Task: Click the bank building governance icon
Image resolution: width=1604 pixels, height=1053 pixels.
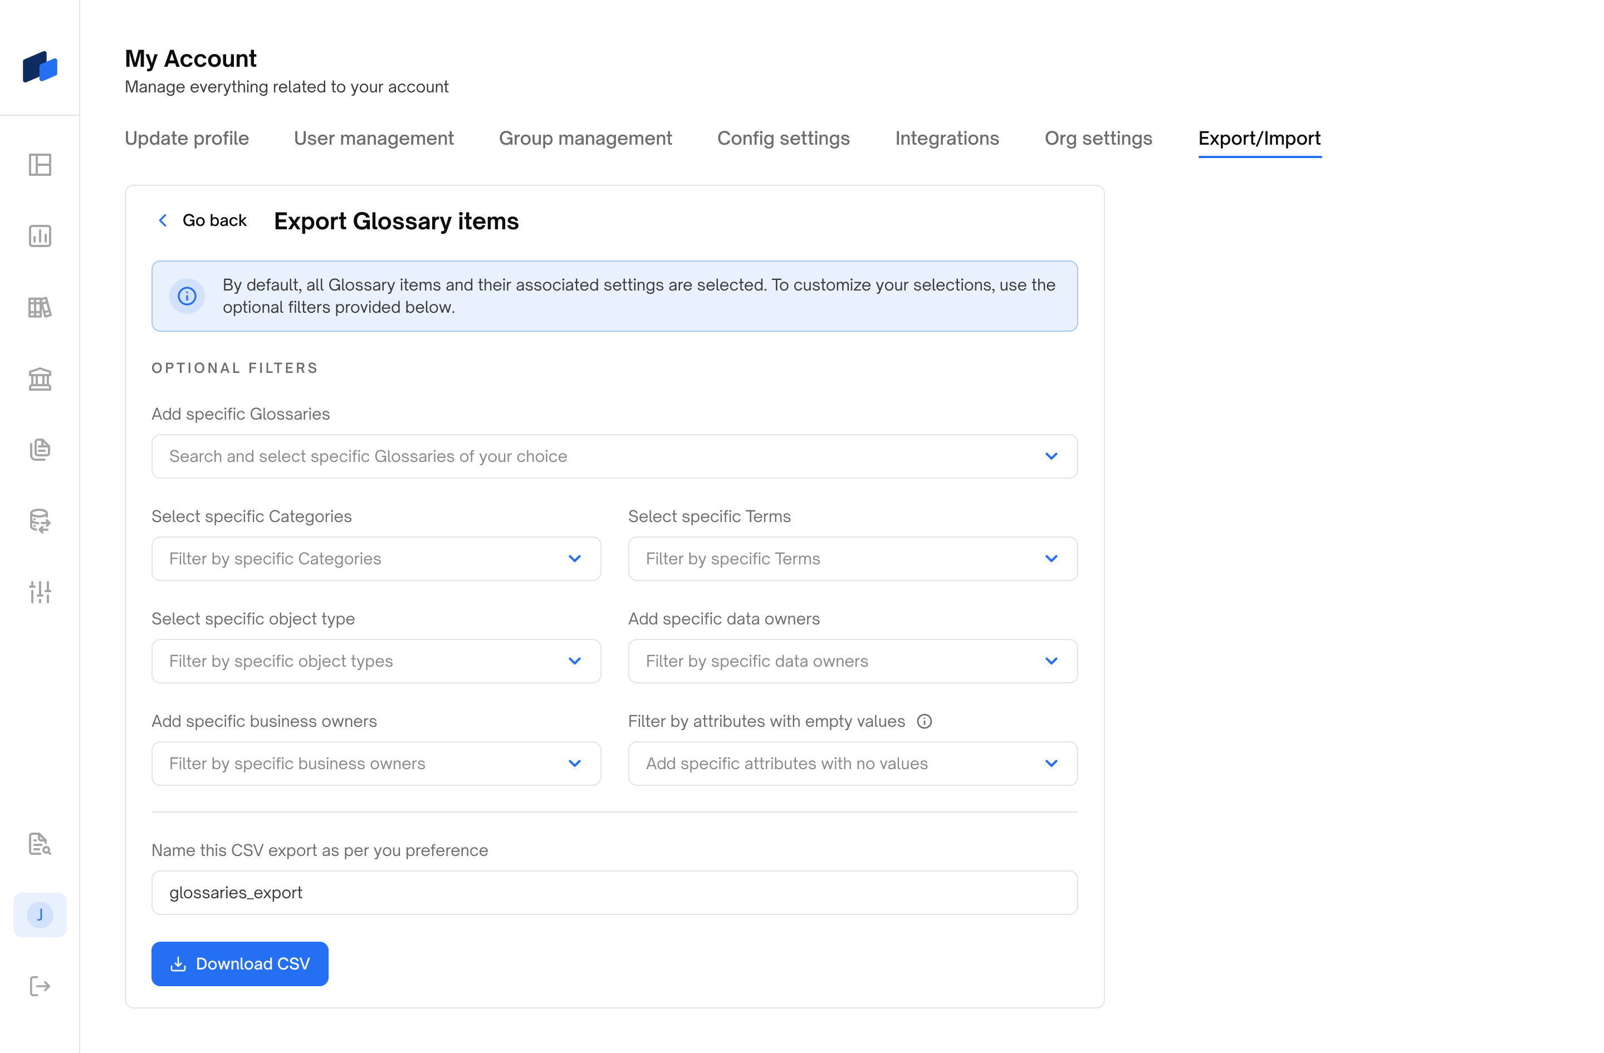Action: 40,379
